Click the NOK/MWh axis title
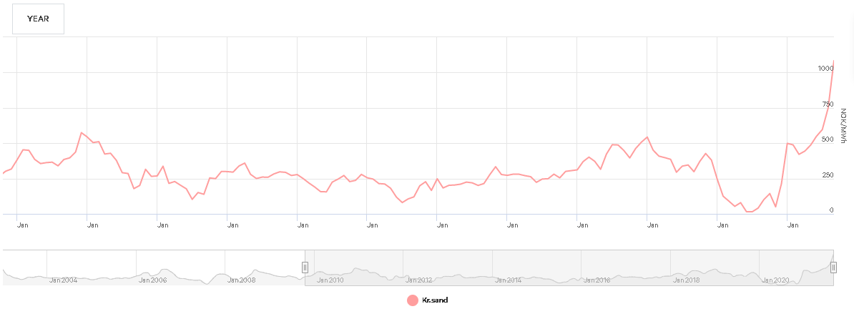This screenshot has height=314, width=854. (844, 125)
